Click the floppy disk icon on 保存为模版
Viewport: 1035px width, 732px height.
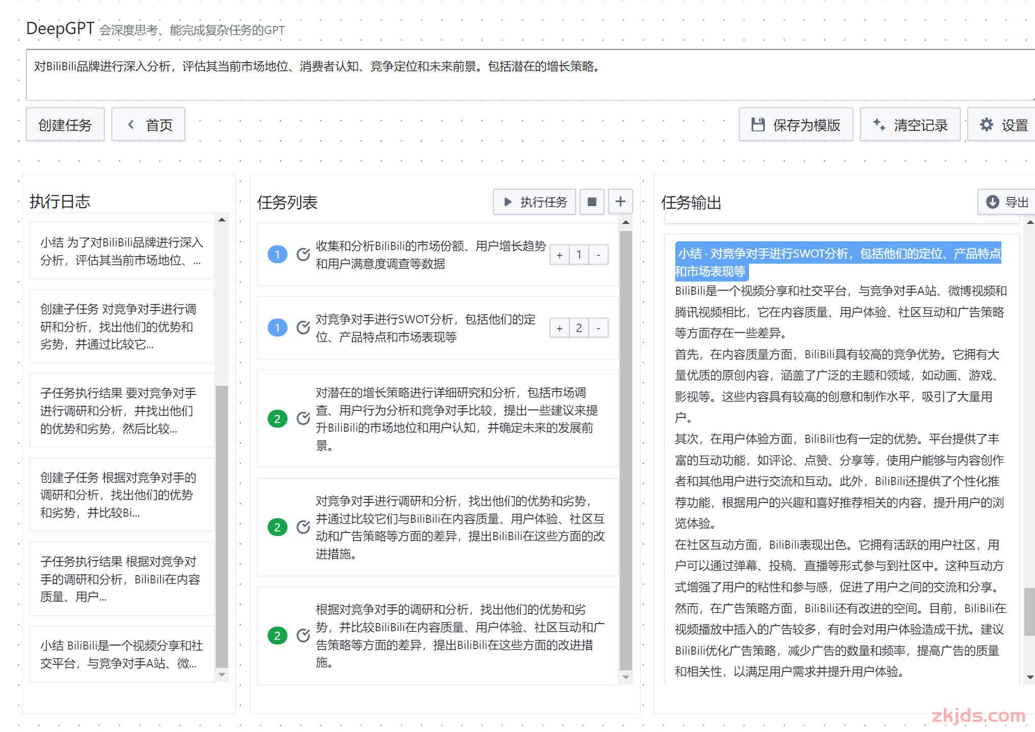point(758,125)
